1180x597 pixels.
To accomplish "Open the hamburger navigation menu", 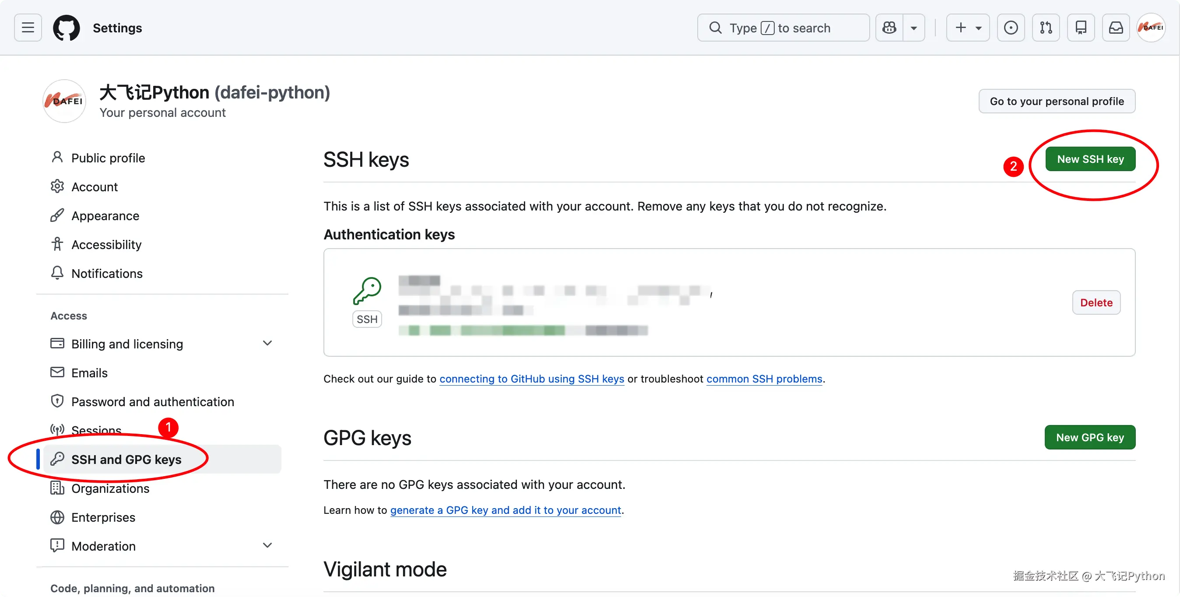I will 28,28.
